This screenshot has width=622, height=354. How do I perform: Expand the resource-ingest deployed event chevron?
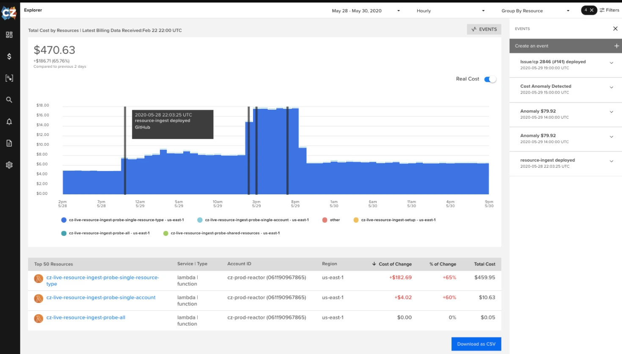click(x=611, y=161)
